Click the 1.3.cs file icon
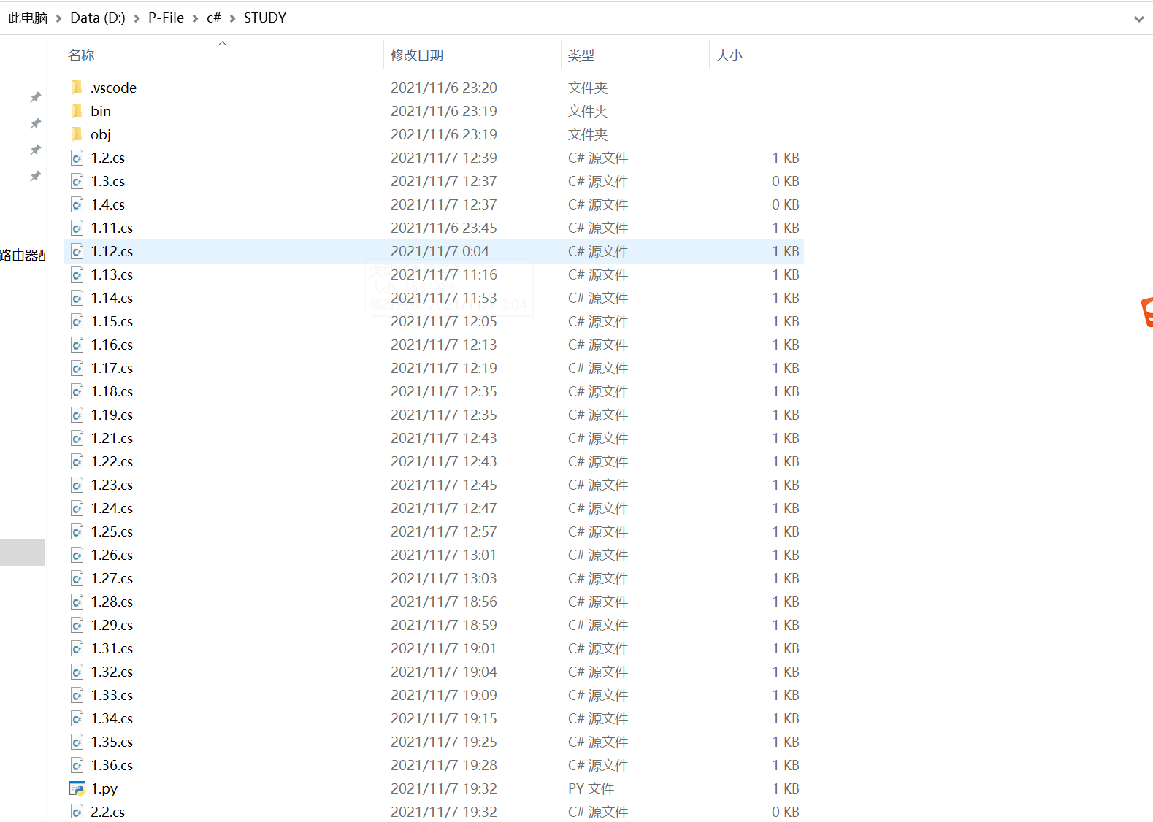Viewport: 1153px width, 822px height. click(x=77, y=181)
